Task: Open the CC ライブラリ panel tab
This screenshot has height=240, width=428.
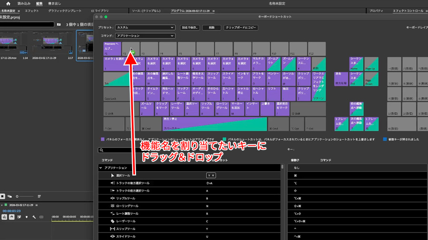Action: coord(100,11)
